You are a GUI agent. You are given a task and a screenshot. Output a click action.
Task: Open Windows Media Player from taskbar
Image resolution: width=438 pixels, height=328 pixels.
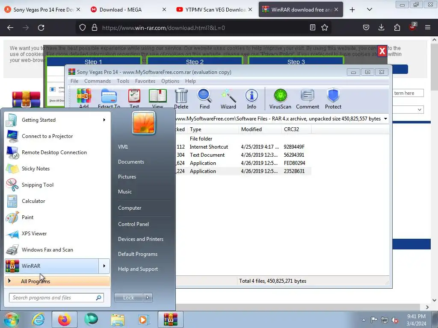click(x=144, y=319)
